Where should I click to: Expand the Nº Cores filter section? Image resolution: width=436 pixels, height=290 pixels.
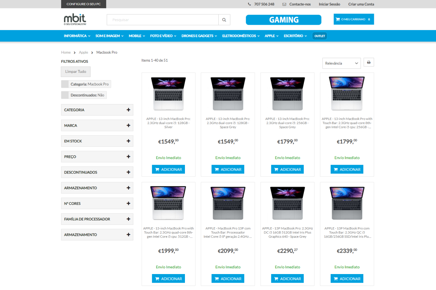pos(97,203)
